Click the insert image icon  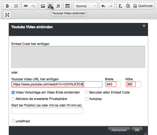[x=43, y=6]
